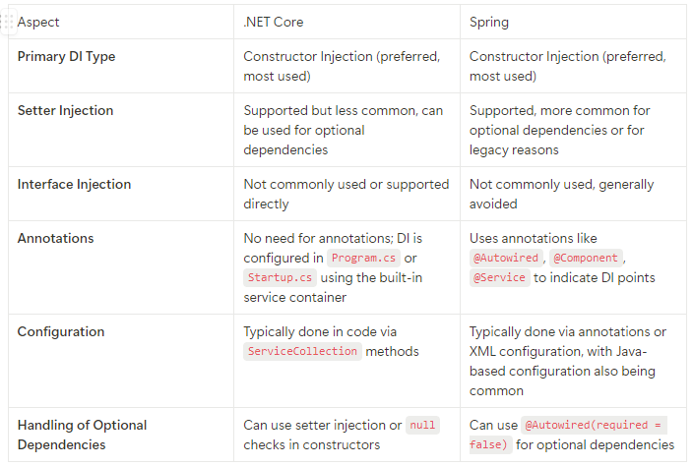Select the Aspect header cell
The width and height of the screenshot is (693, 467).
(121, 22)
